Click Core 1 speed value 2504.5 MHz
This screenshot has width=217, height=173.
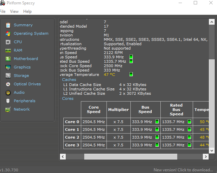click(94, 129)
